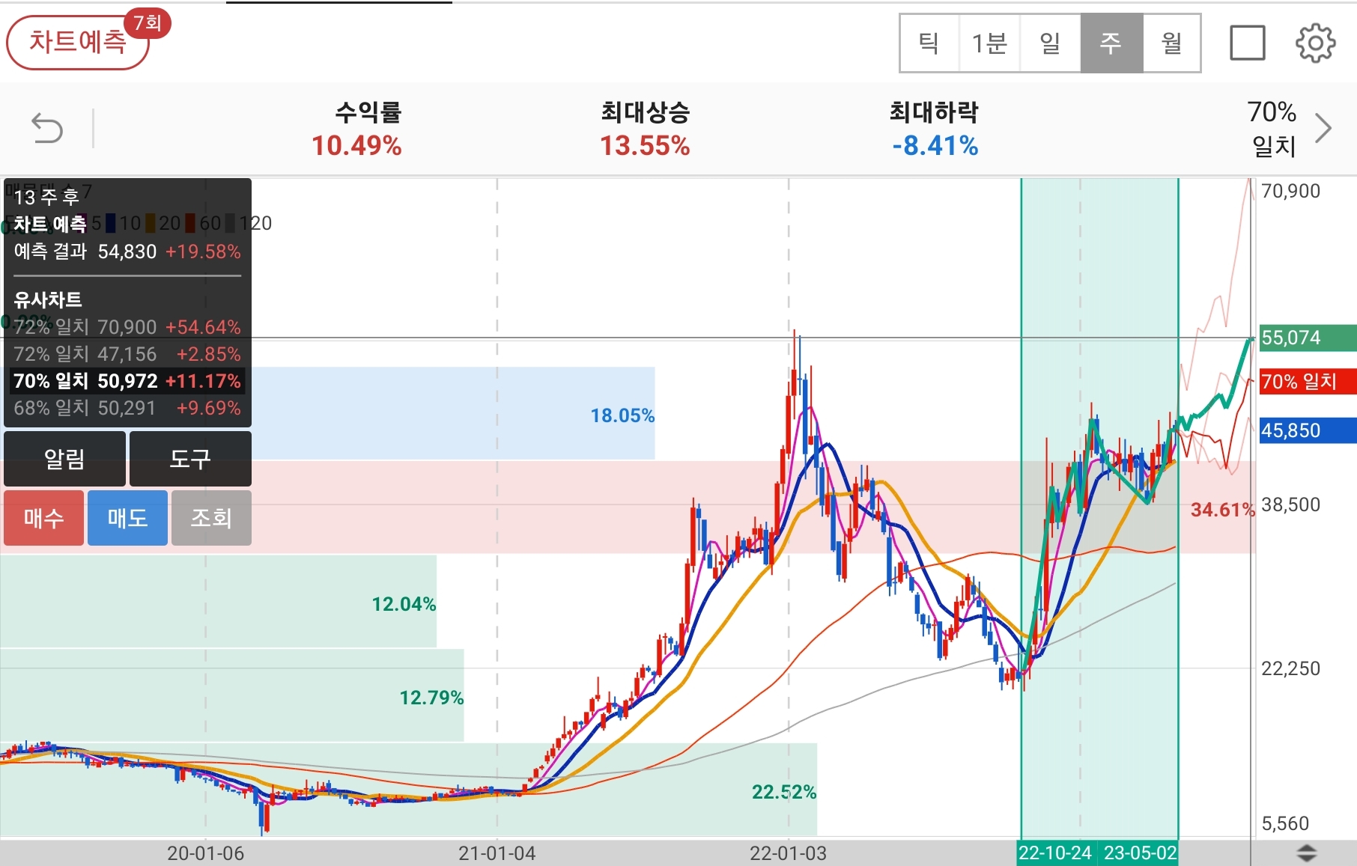Tap the 70,900 price axis label
Screen dimensions: 1357x866
coord(1291,191)
